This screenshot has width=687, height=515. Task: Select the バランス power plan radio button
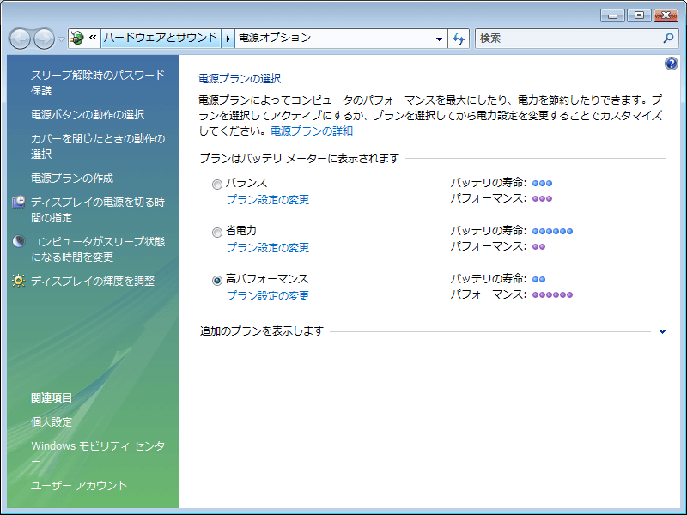(x=217, y=185)
